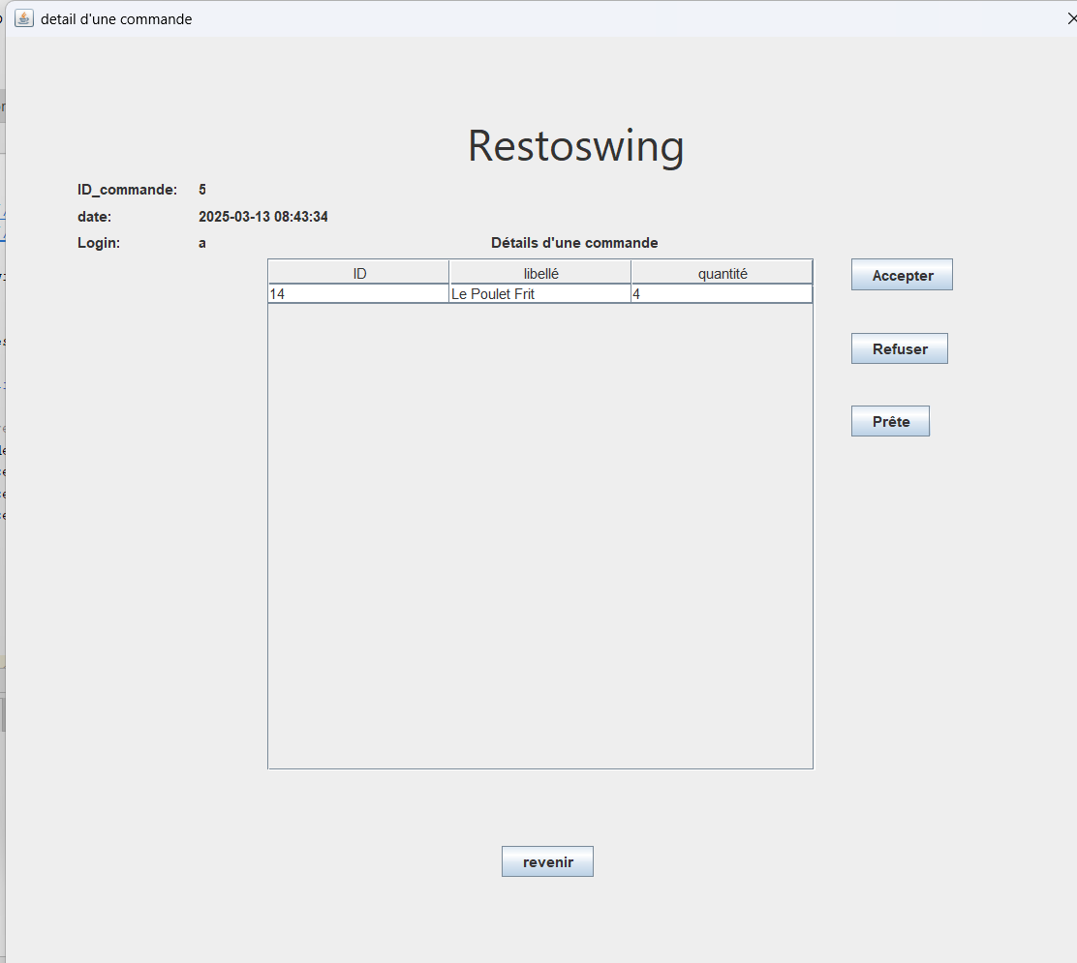
Task: Click the Java coffee icon in the title bar
Action: coord(23,17)
